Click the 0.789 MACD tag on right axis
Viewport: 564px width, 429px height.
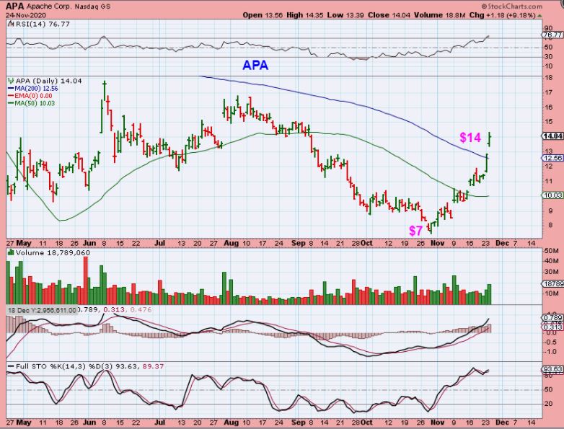552,318
